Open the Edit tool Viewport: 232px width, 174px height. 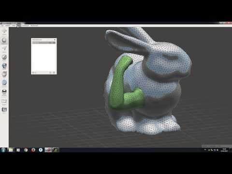pyautogui.click(x=4, y=74)
